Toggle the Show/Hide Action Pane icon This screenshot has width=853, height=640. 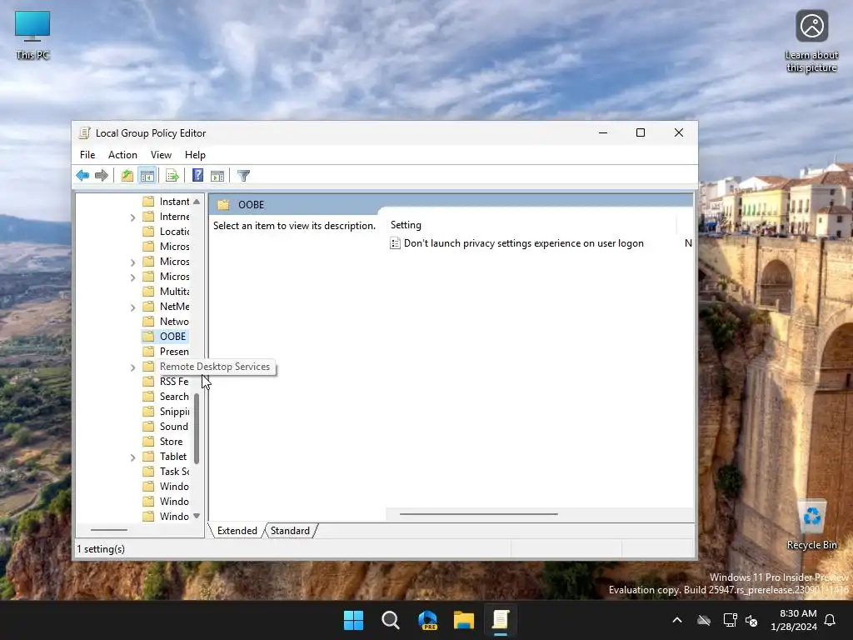tap(217, 175)
